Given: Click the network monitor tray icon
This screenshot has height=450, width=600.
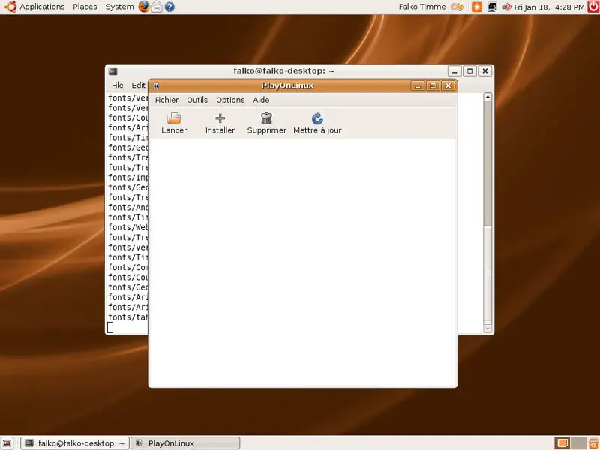Looking at the screenshot, I should point(492,7).
